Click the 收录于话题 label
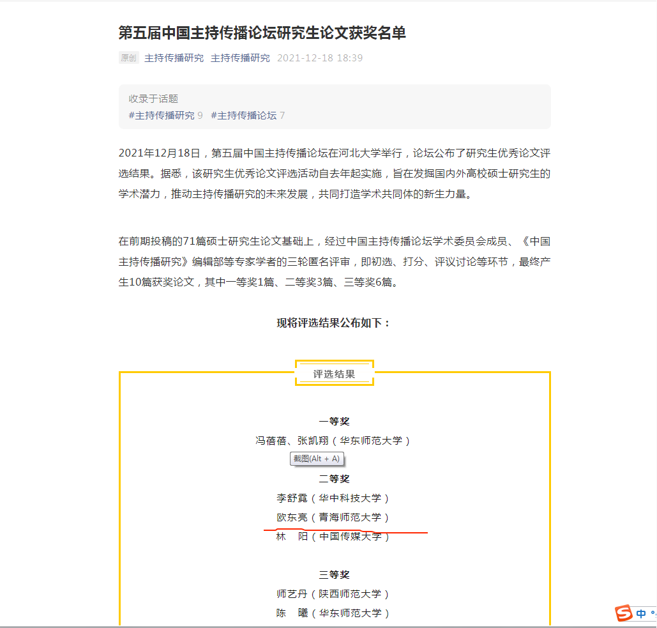 153,99
